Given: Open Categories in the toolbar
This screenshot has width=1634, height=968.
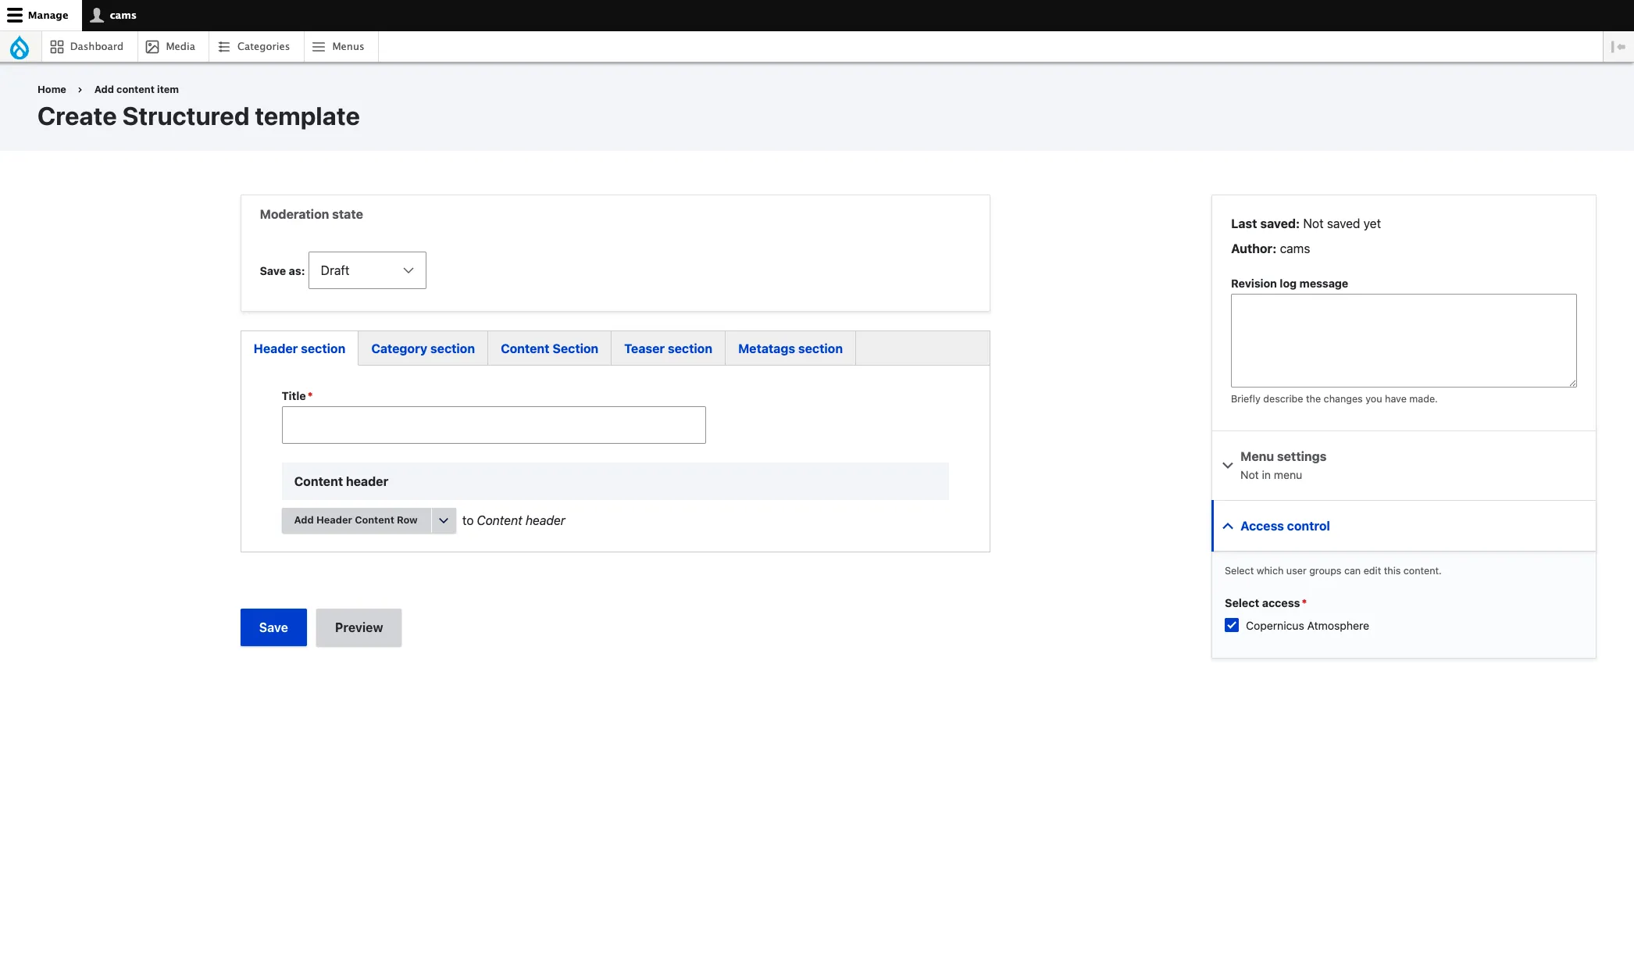Looking at the screenshot, I should tap(255, 47).
